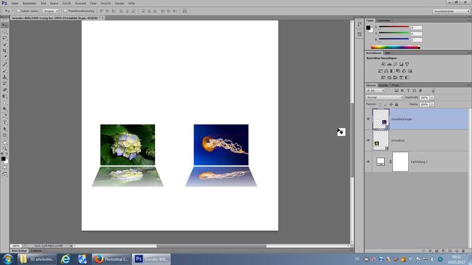Add a Black & White adjustment
The height and width of the screenshot is (265, 472).
click(392, 71)
